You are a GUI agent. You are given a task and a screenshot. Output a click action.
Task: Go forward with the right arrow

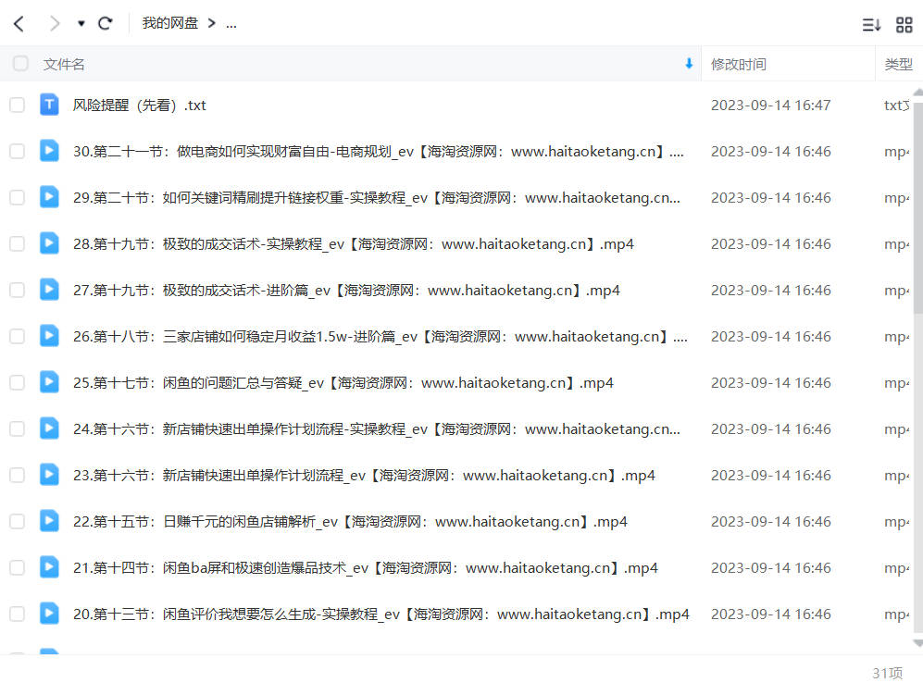[54, 23]
